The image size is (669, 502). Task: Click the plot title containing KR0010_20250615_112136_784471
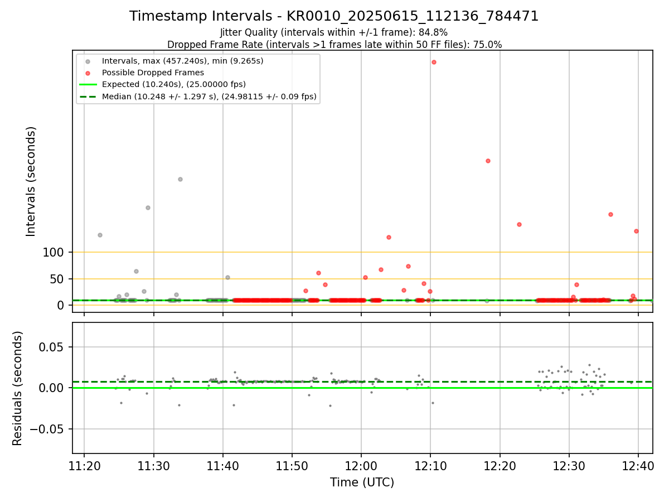[334, 16]
